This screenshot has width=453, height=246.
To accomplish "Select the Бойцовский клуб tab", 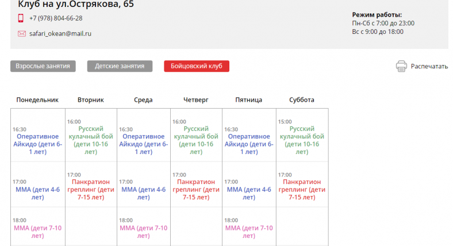I will [x=196, y=66].
